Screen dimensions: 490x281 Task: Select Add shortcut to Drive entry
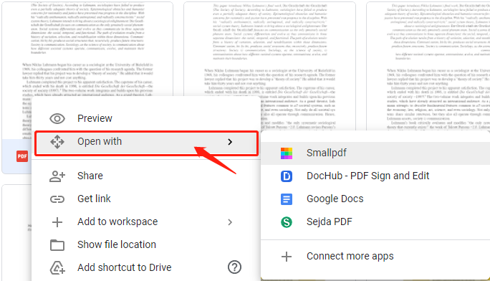click(x=145, y=267)
